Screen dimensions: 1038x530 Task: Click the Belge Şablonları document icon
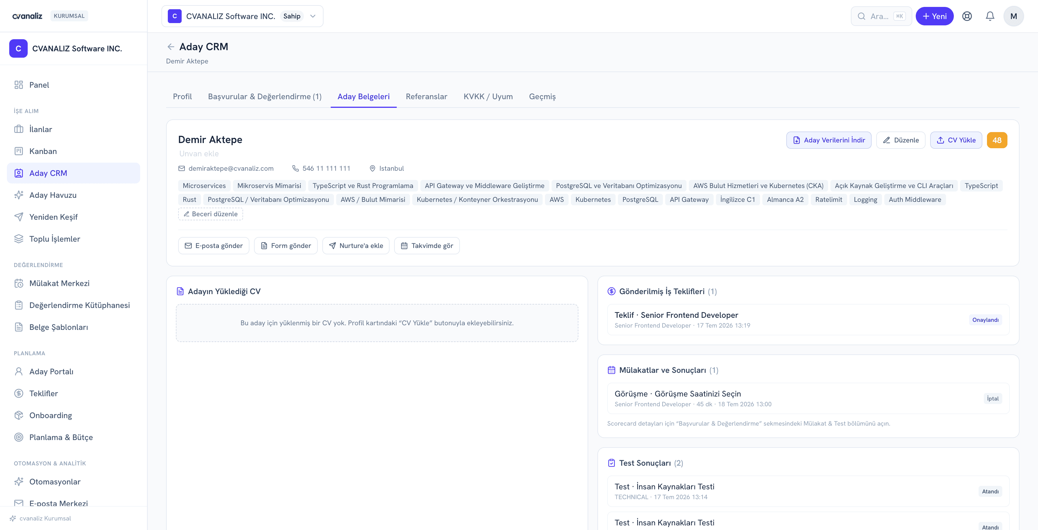click(18, 327)
